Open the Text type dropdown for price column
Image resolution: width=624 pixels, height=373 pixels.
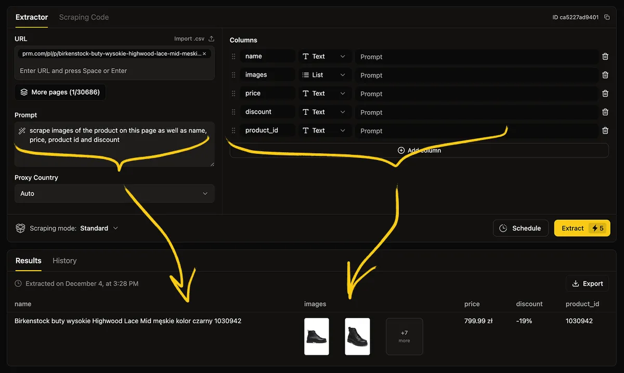[x=324, y=93]
